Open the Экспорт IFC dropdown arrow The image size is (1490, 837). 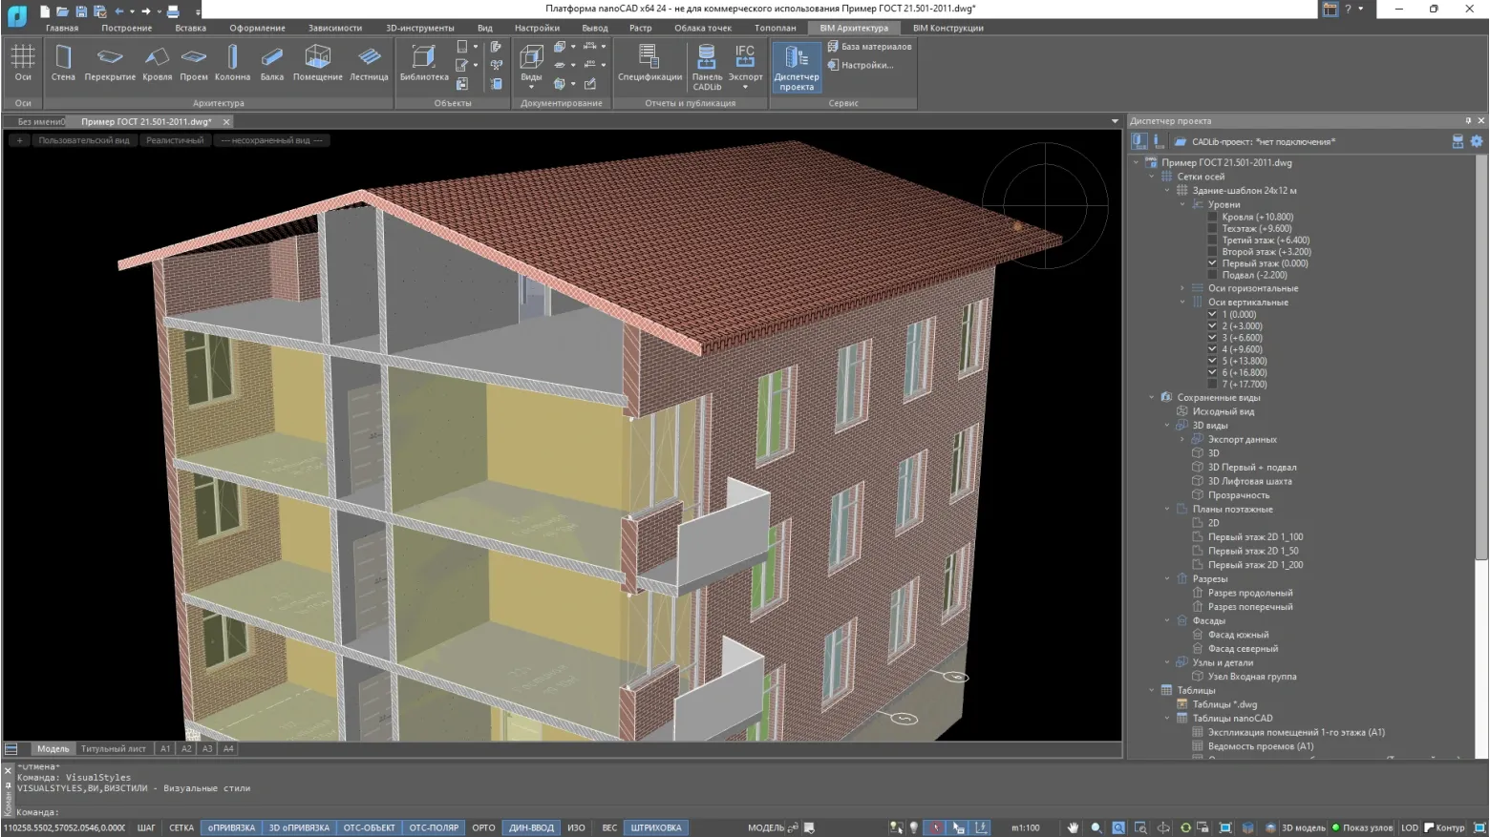coord(745,87)
